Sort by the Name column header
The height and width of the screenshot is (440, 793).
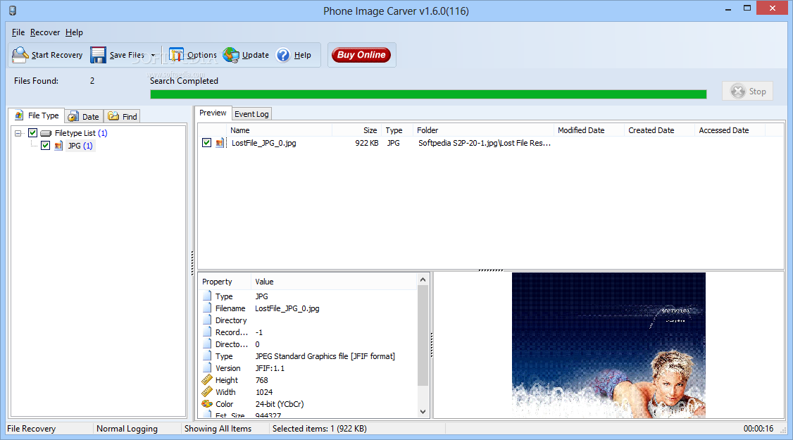[279, 130]
